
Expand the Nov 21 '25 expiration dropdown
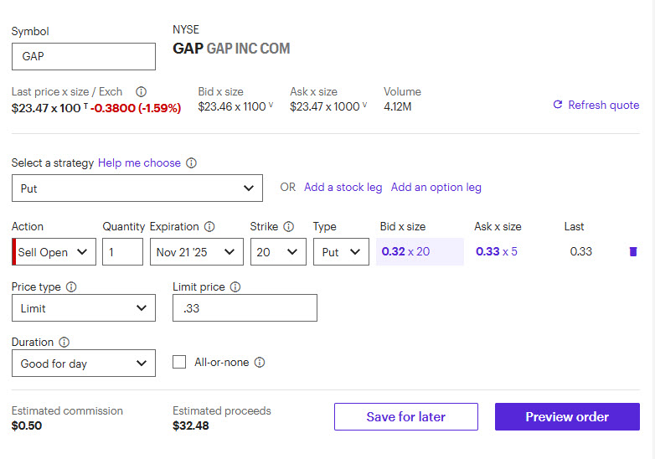(x=197, y=252)
